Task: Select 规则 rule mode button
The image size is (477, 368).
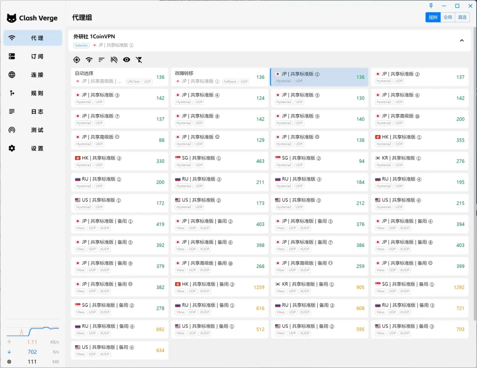Action: [433, 17]
